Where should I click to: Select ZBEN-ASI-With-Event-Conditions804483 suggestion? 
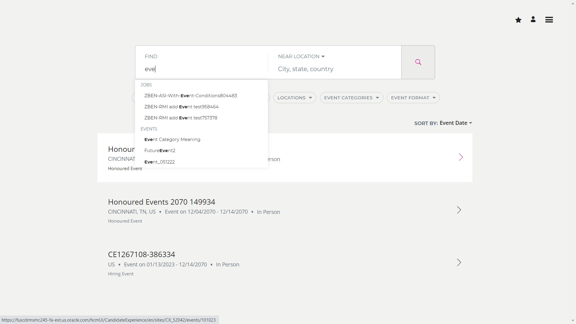[x=190, y=96]
